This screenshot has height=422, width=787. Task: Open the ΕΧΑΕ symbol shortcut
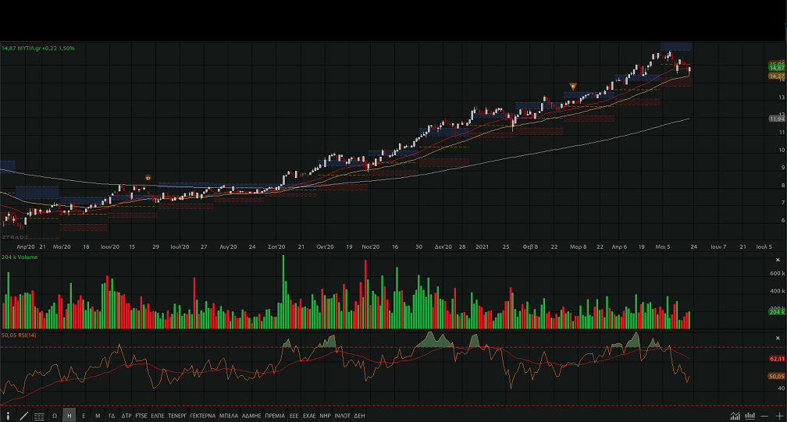(x=309, y=416)
